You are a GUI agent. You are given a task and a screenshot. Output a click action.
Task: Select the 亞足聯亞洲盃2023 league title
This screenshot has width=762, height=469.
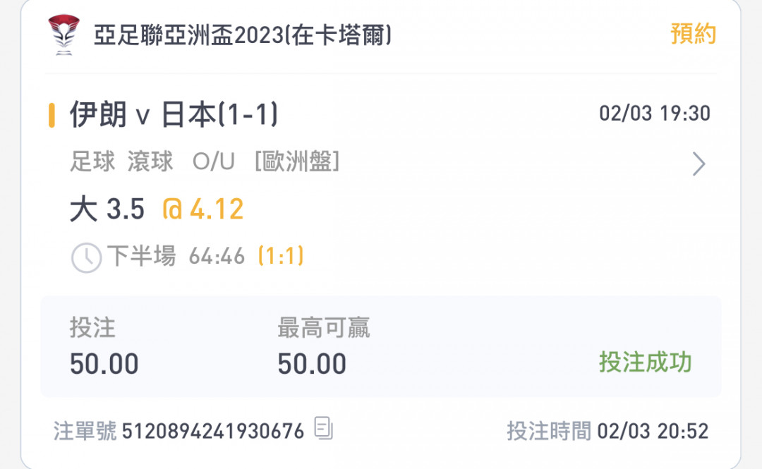tap(243, 35)
